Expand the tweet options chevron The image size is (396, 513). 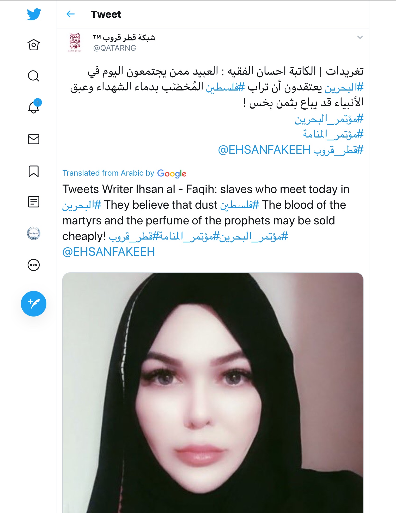pos(360,37)
